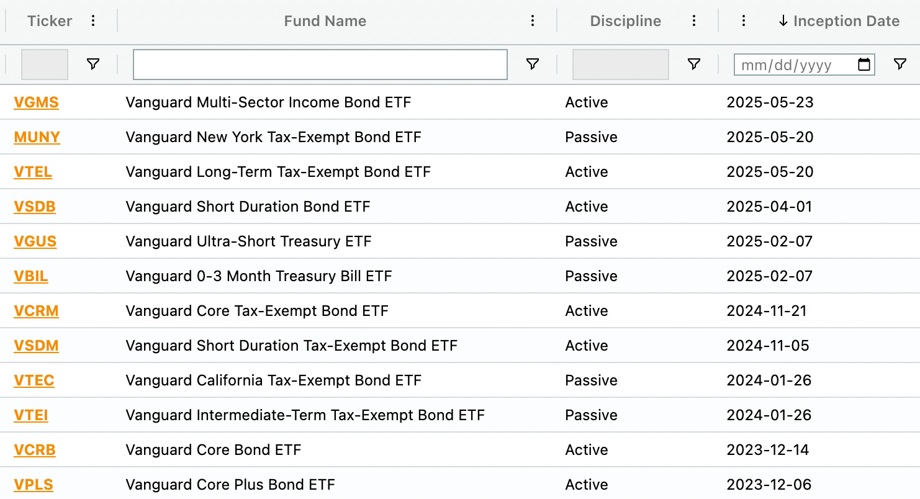920x499 pixels.
Task: Open the calendar picker in the date filter
Action: 864,65
